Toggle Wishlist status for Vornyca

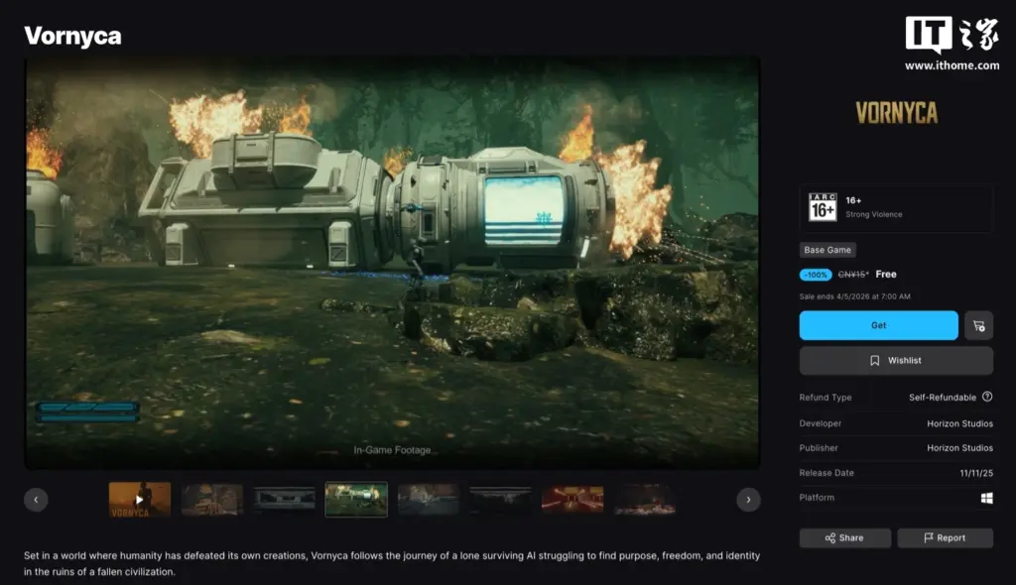pyautogui.click(x=895, y=360)
